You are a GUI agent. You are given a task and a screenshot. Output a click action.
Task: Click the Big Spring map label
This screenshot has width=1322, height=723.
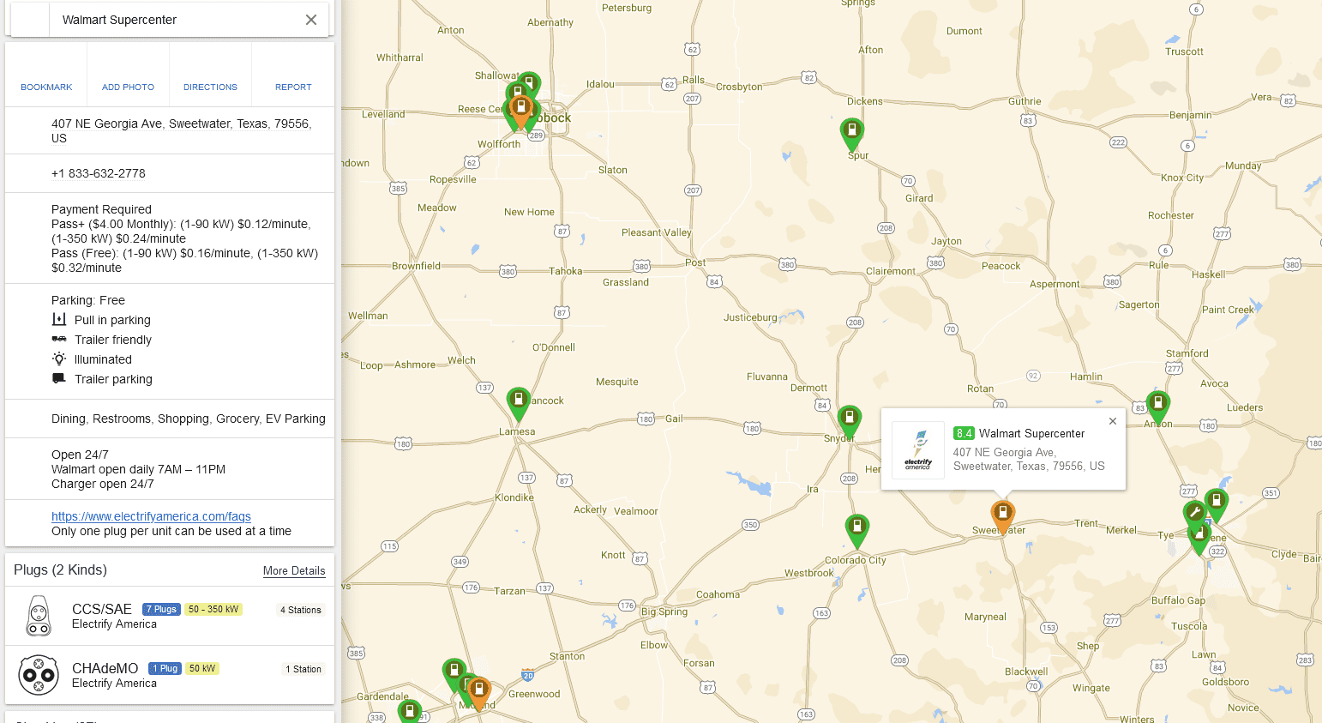click(x=664, y=612)
